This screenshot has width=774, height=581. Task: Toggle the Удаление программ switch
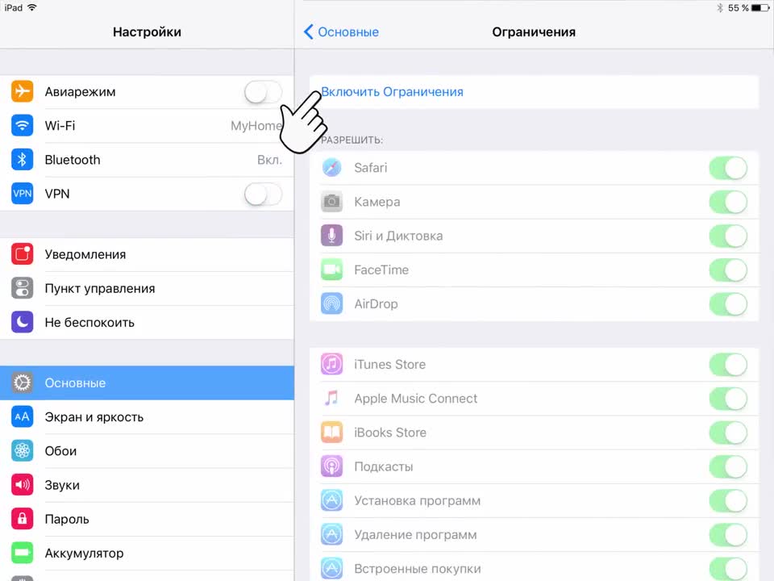pyautogui.click(x=728, y=535)
